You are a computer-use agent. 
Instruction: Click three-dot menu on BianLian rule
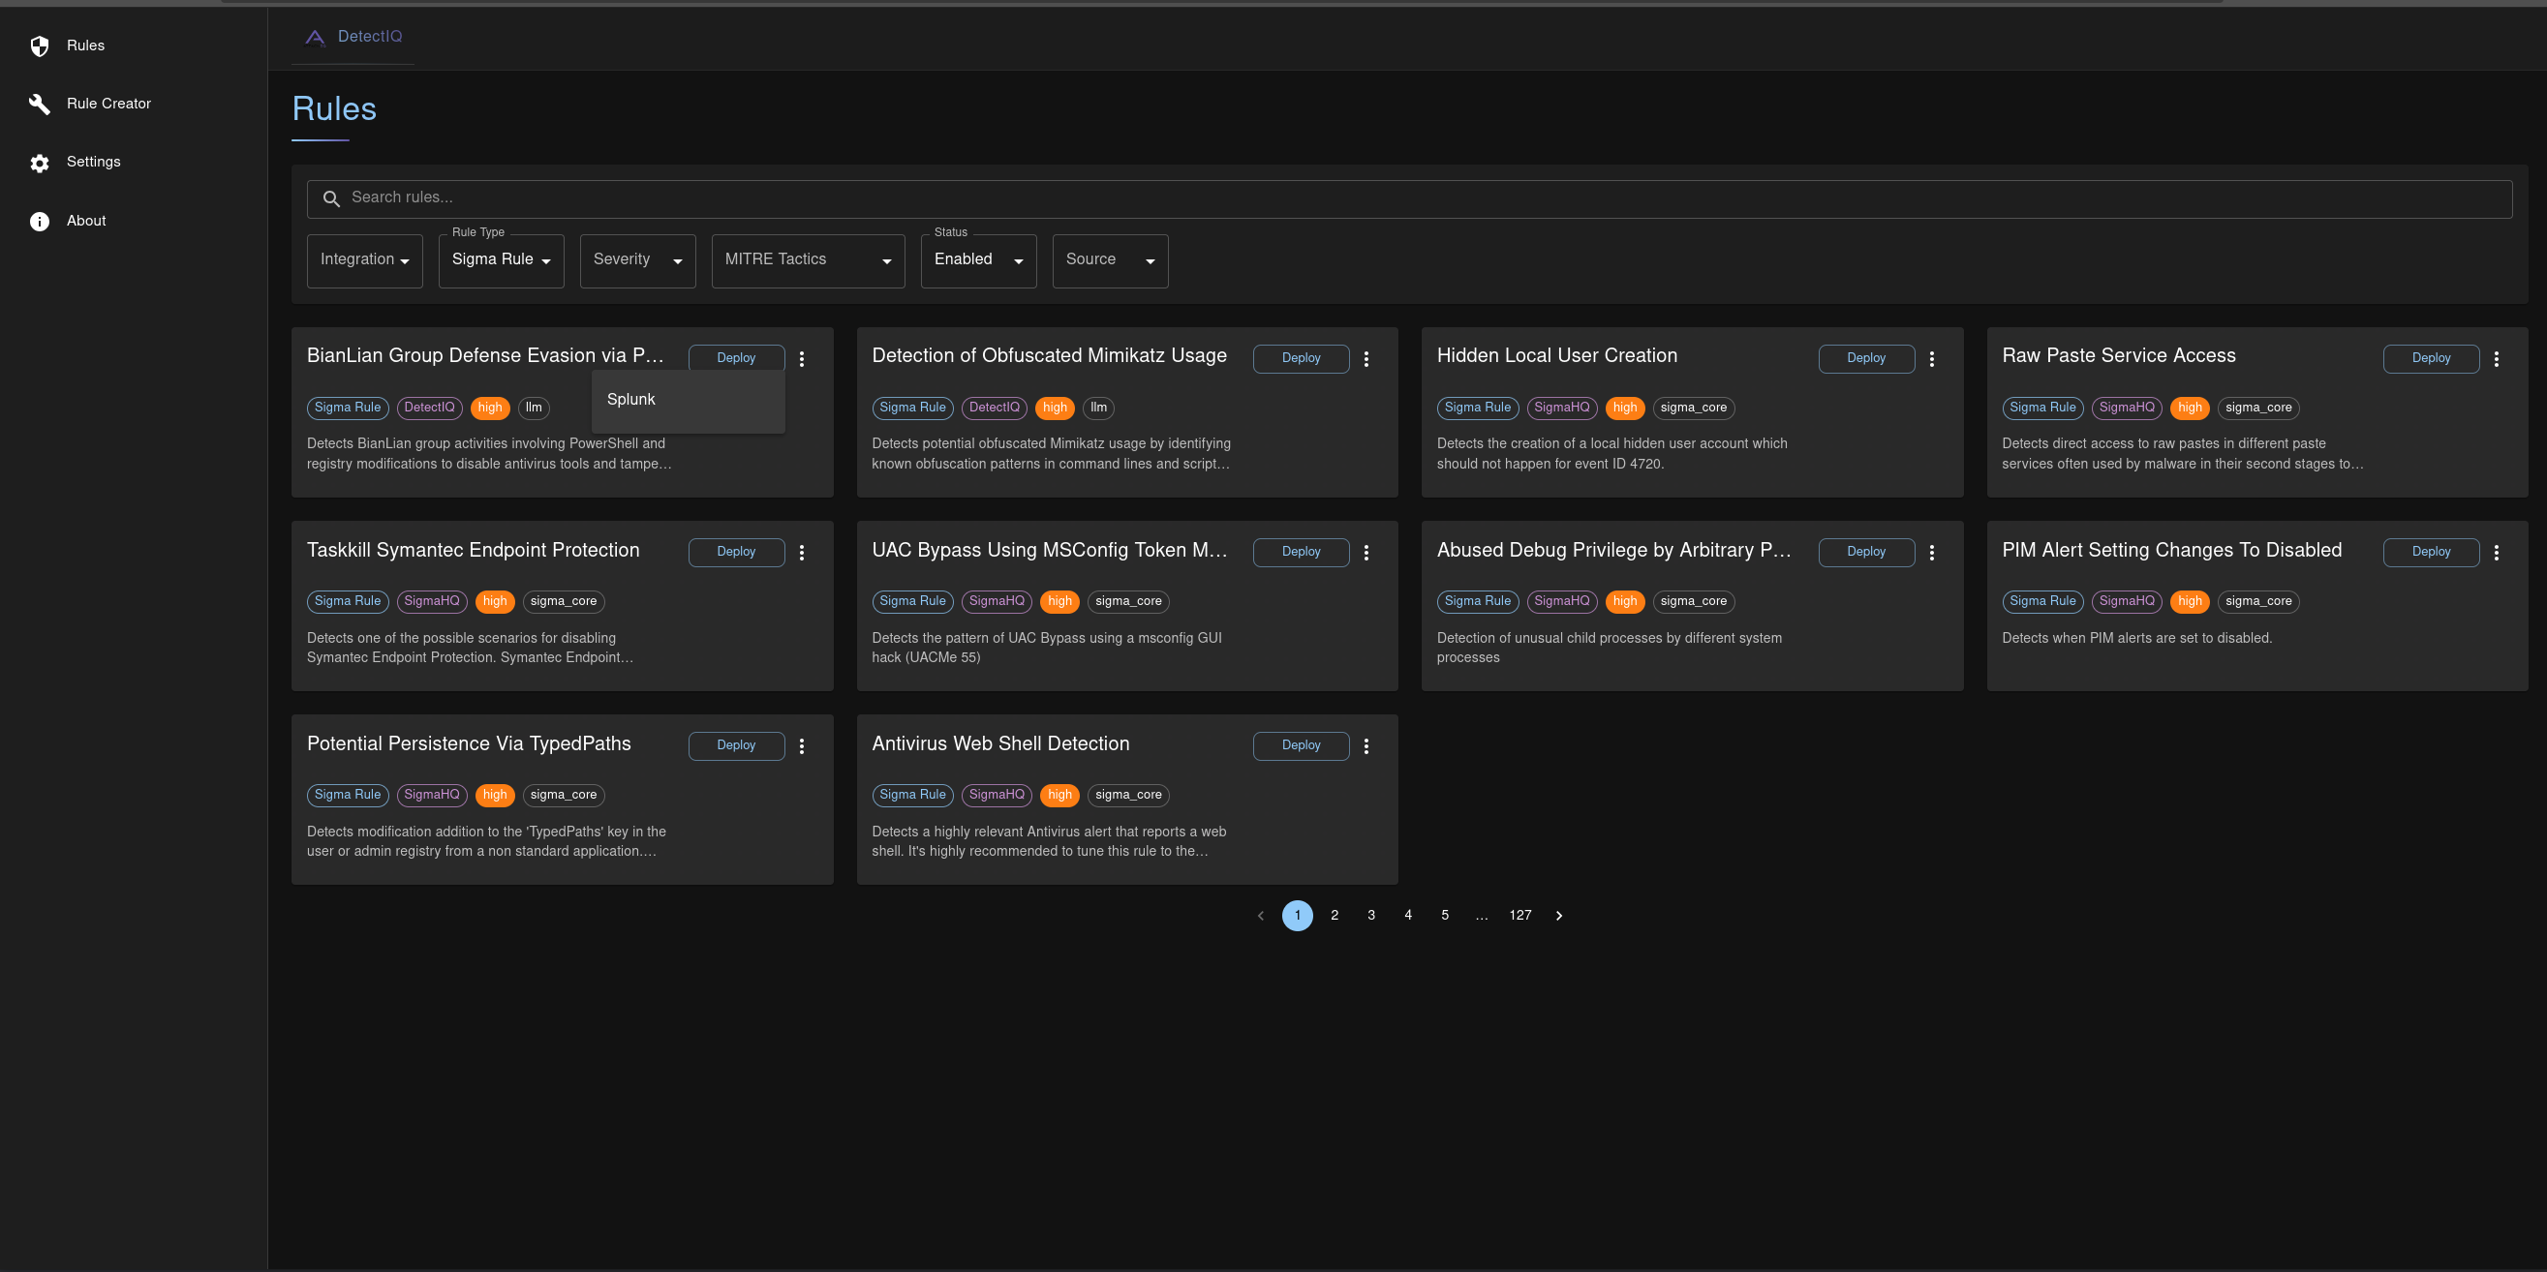[803, 357]
